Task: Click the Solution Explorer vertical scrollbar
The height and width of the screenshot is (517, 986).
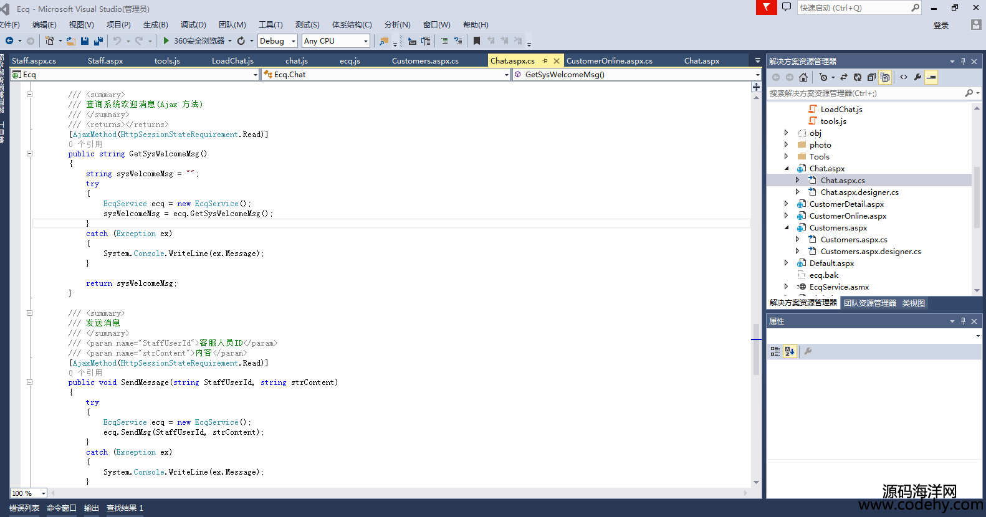Action: (977, 196)
